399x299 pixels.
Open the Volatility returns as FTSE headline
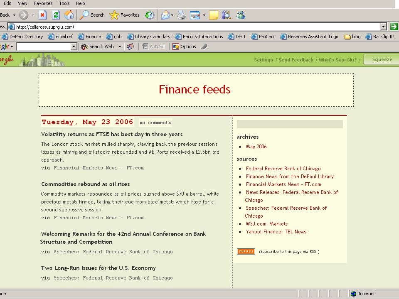[112, 134]
